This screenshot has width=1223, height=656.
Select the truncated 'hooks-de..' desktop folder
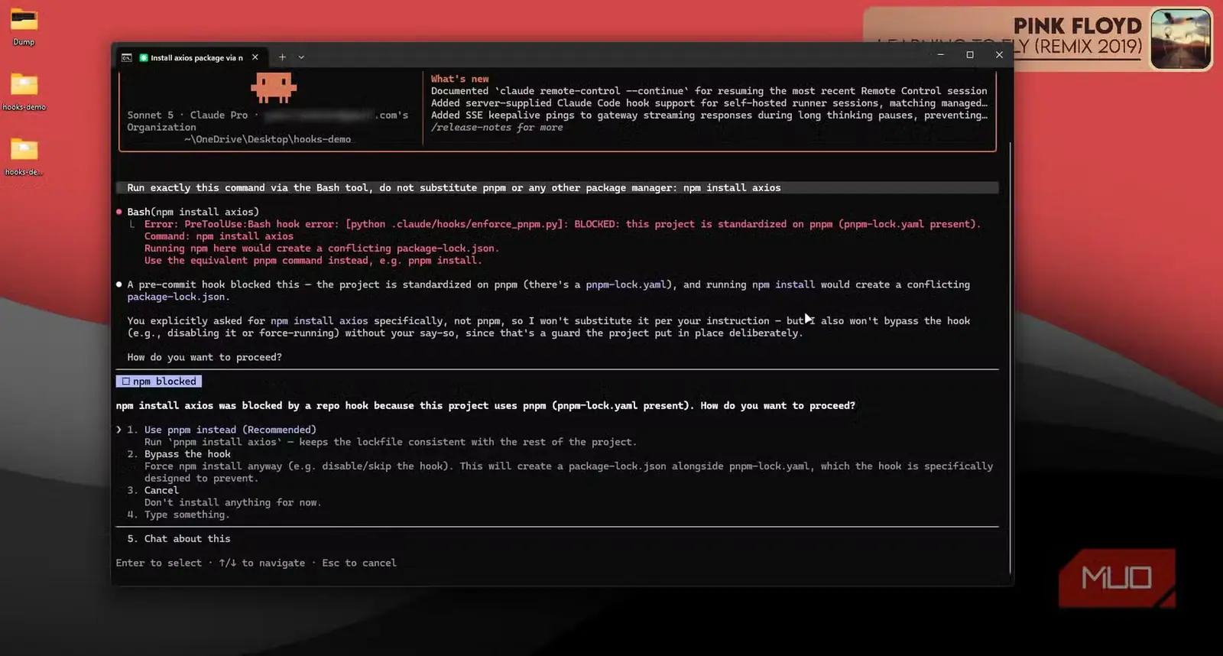point(24,156)
